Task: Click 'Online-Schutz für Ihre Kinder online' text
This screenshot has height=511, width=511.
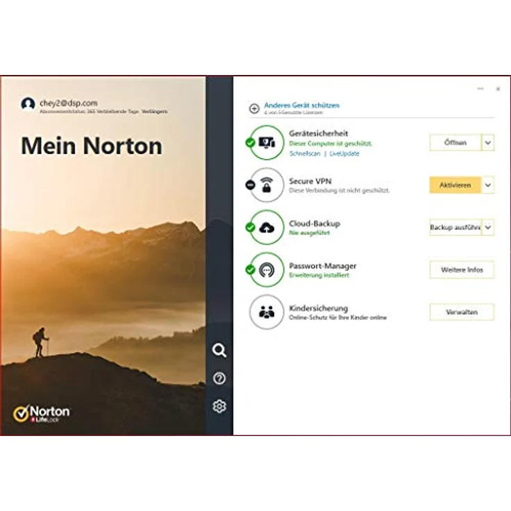Action: point(337,317)
